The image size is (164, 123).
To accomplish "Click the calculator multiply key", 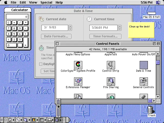I will click(x=26, y=23).
